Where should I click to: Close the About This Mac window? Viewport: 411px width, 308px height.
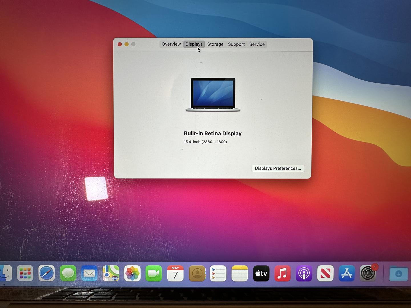[120, 44]
